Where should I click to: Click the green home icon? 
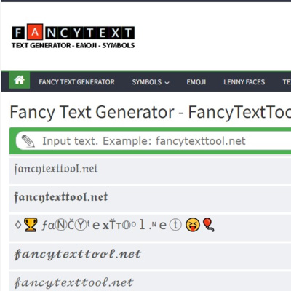pyautogui.click(x=20, y=80)
